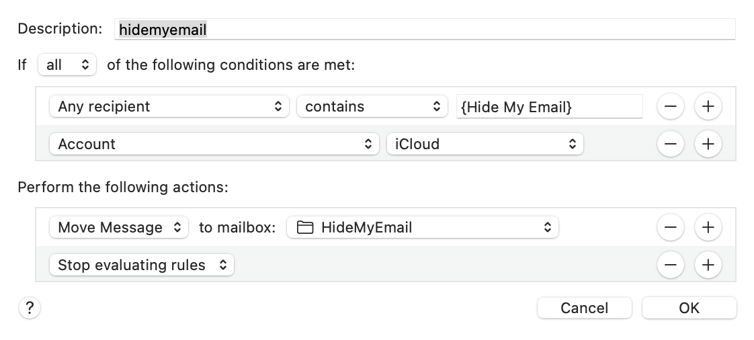Select the HideMyEmail mailbox dropdown

(x=423, y=228)
